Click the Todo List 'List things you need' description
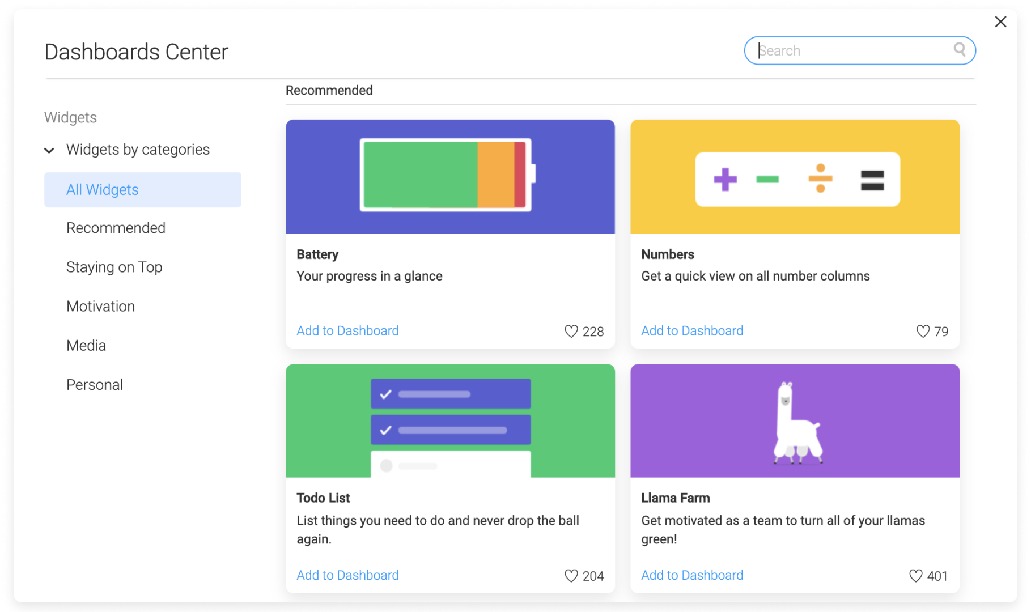 click(438, 530)
